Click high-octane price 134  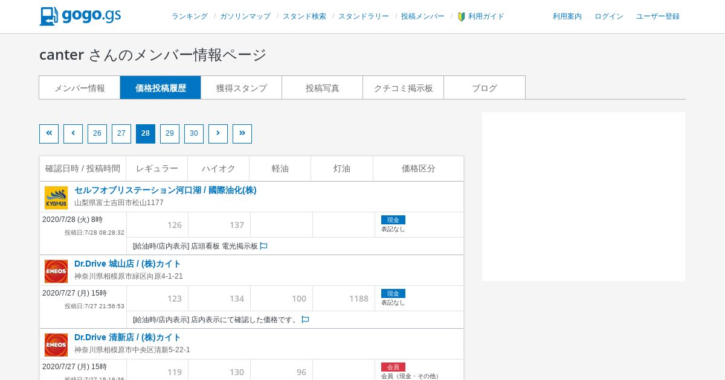coord(237,299)
